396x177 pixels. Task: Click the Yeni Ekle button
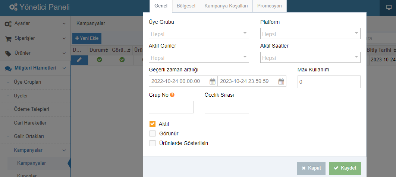(87, 39)
